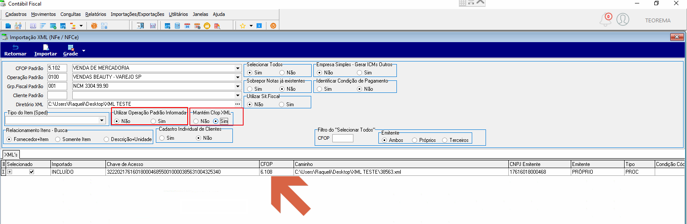The width and height of the screenshot is (687, 224).
Task: Click the 6.108 CFOP cell
Action: pos(276,172)
